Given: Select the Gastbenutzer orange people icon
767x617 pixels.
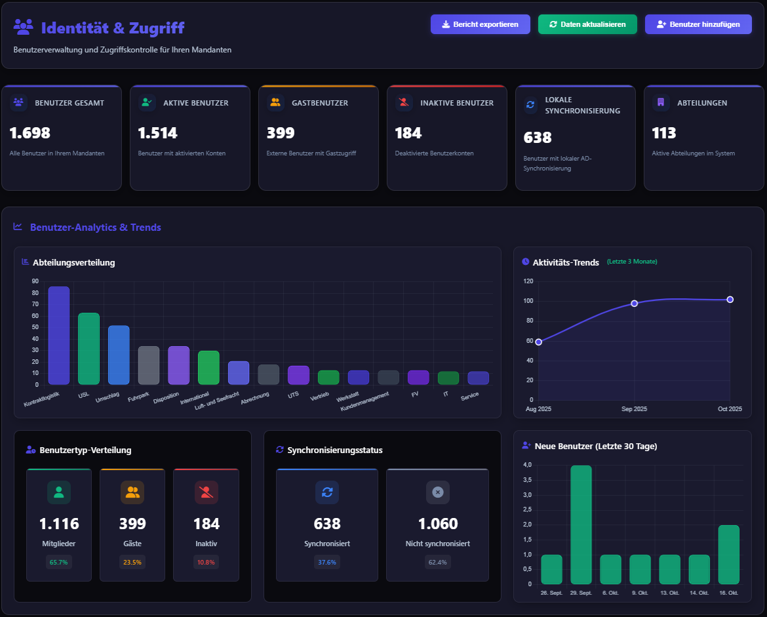Looking at the screenshot, I should (x=275, y=102).
